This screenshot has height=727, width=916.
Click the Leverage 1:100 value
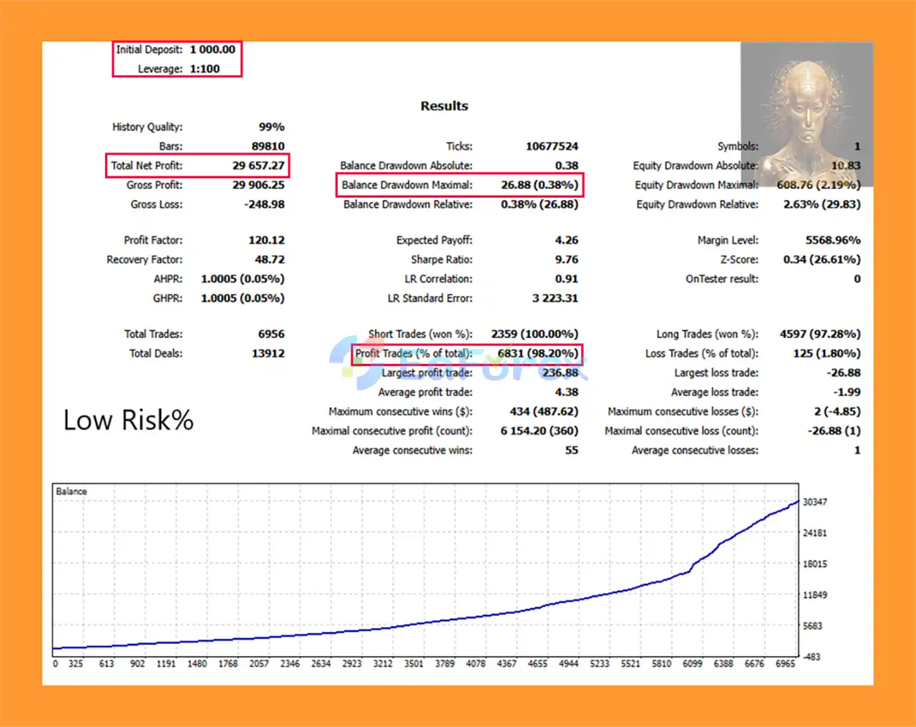pyautogui.click(x=205, y=69)
